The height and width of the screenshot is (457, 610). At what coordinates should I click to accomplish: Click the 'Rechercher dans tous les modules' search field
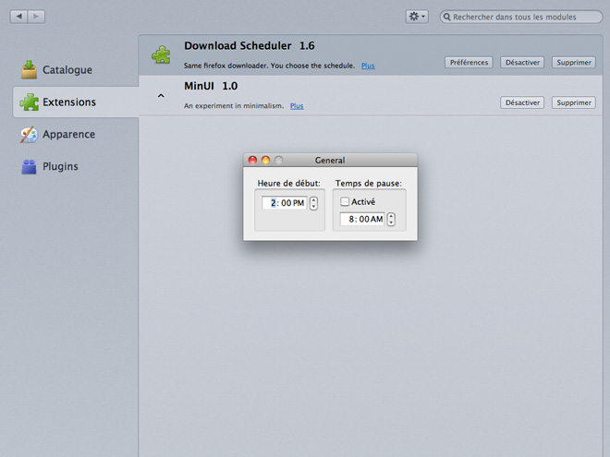pos(521,17)
